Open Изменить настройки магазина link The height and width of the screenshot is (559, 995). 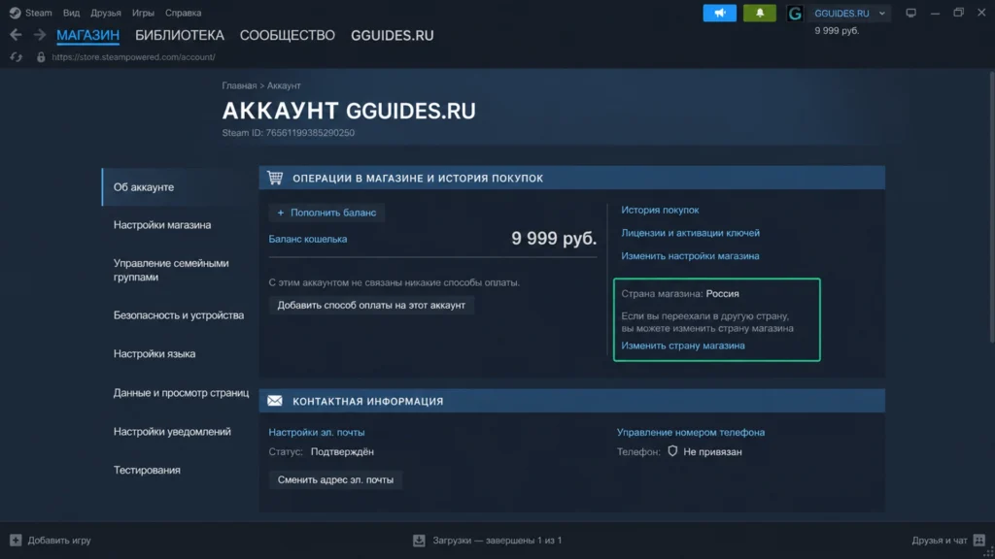(x=690, y=256)
